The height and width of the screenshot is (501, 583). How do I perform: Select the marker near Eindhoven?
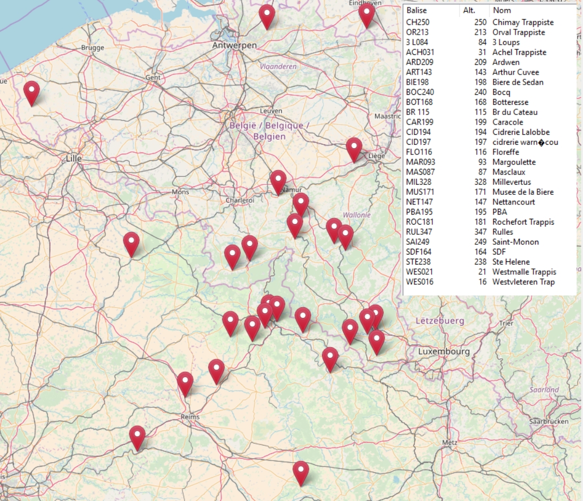(x=367, y=13)
